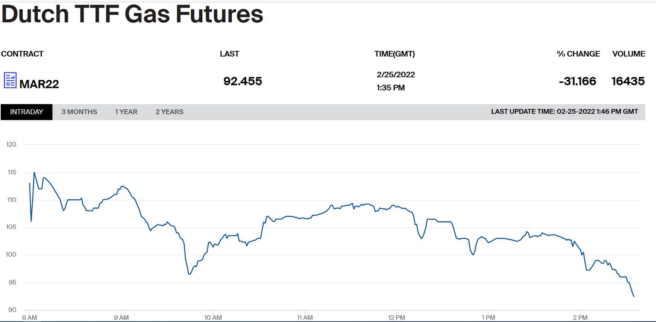Click the VOLUME column header

[628, 54]
